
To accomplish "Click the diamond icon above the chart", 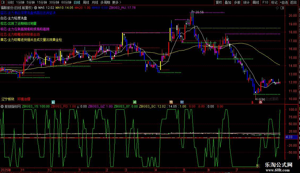I will pos(277,8).
